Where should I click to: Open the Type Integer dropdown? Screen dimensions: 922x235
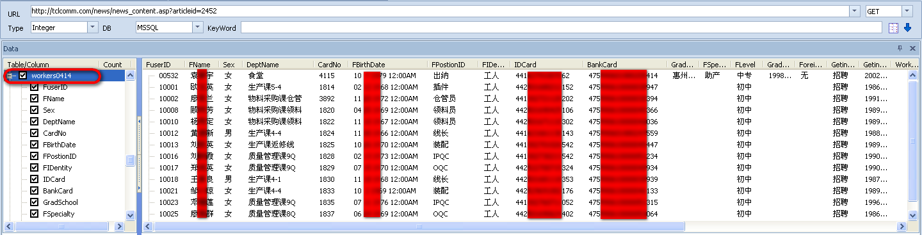(x=92, y=28)
